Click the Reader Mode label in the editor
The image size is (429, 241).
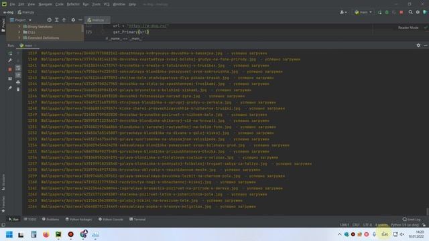click(408, 27)
